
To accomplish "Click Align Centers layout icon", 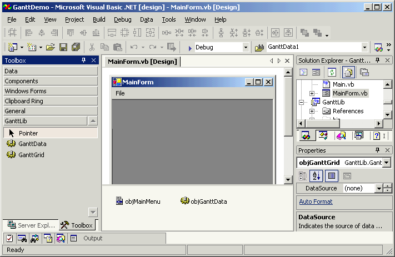I will 42,33.
